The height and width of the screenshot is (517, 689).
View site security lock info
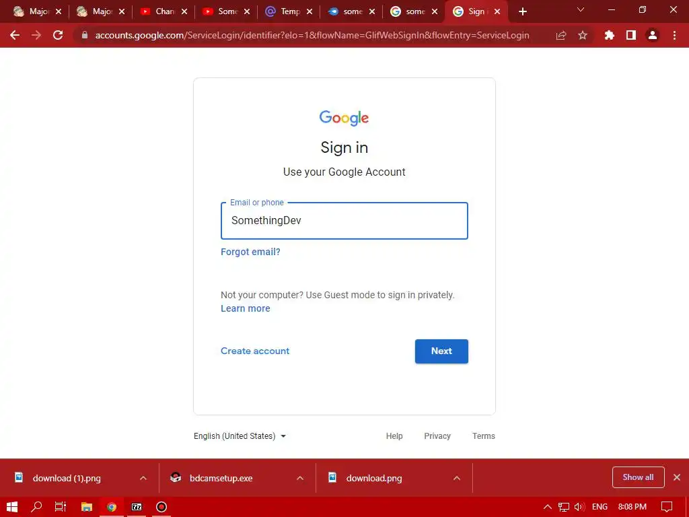coord(85,35)
